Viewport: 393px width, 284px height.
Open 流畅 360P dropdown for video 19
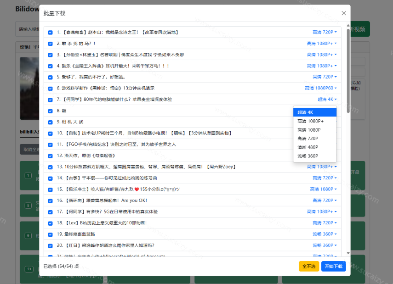325,234
